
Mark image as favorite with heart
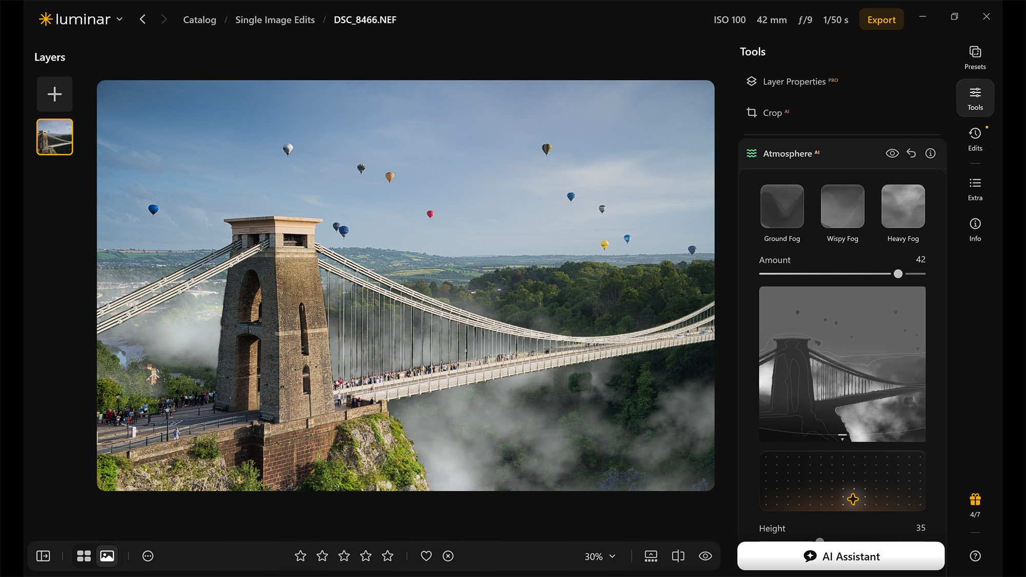426,556
